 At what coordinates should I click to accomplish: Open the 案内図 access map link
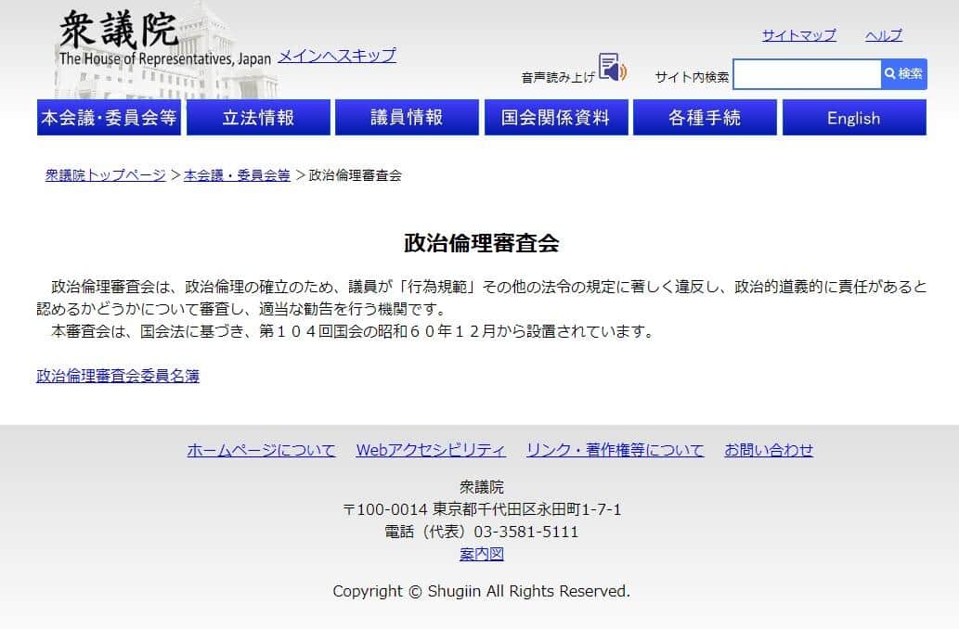482,553
